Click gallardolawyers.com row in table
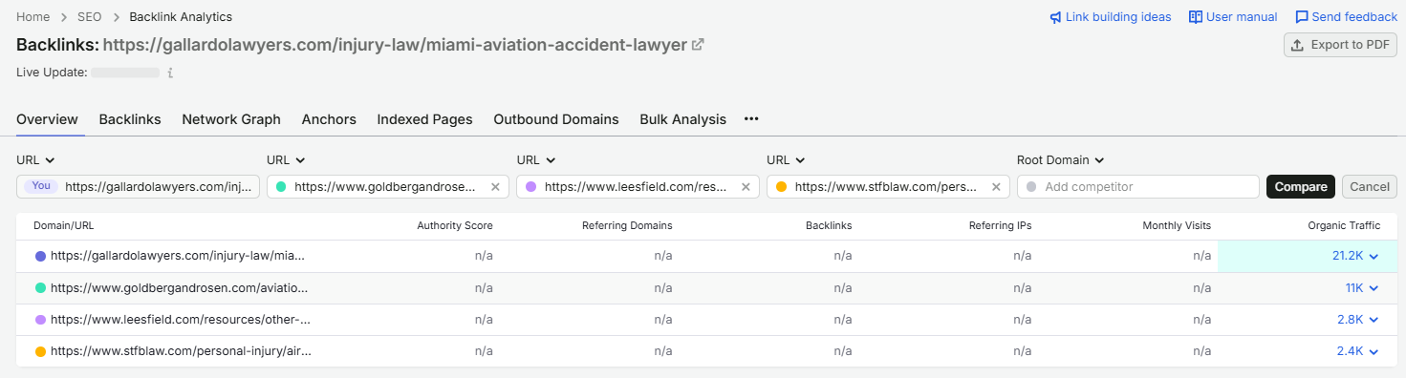The width and height of the screenshot is (1406, 378). (x=706, y=256)
